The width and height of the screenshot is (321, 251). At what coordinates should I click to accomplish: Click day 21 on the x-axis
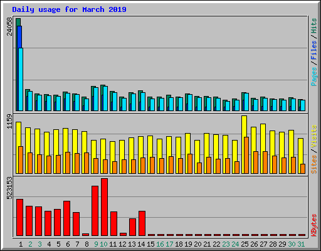click(207, 244)
